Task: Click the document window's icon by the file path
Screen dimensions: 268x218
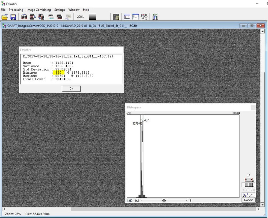Action: (x=4, y=26)
